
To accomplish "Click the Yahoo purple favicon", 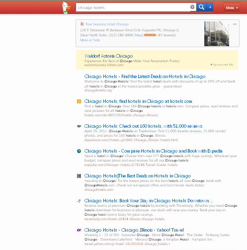I will (79, 230).
